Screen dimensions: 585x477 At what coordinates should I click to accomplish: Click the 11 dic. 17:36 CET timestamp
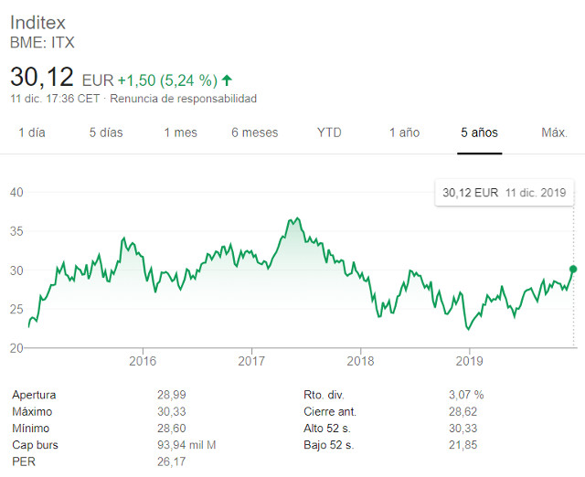55,99
